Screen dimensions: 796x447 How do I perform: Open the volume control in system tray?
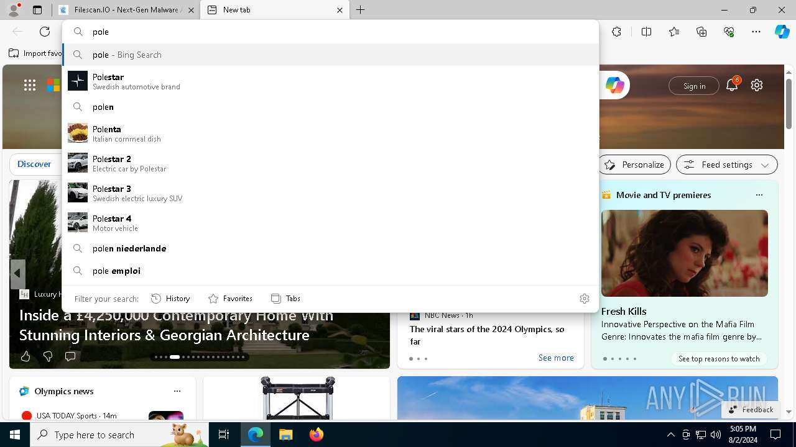[x=716, y=435]
